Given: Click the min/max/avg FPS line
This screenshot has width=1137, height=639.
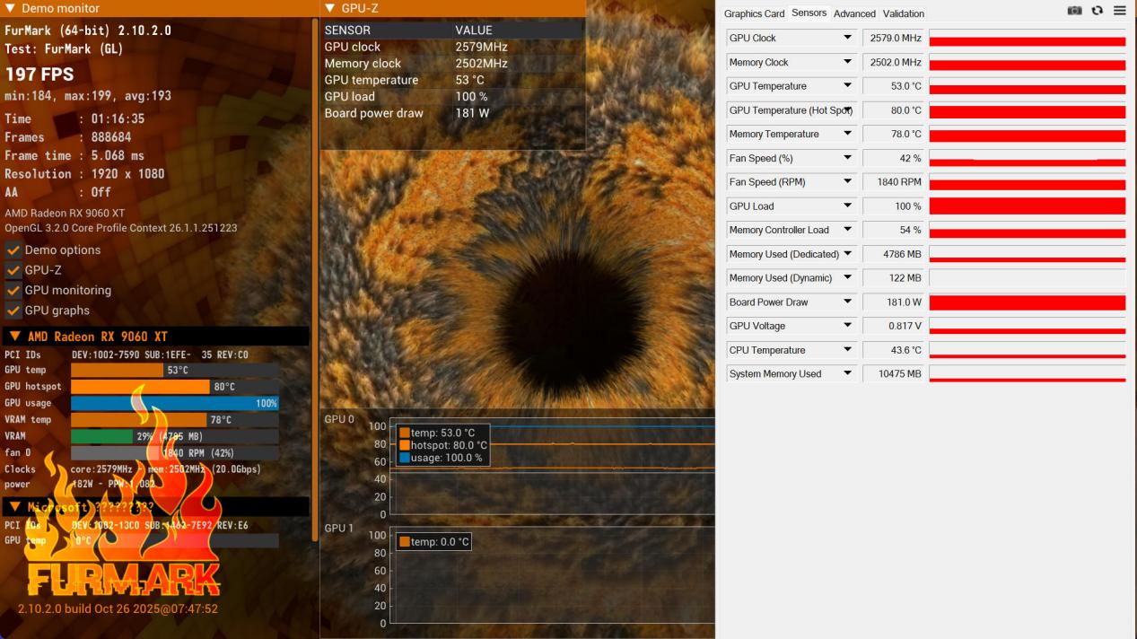Looking at the screenshot, I should point(88,96).
